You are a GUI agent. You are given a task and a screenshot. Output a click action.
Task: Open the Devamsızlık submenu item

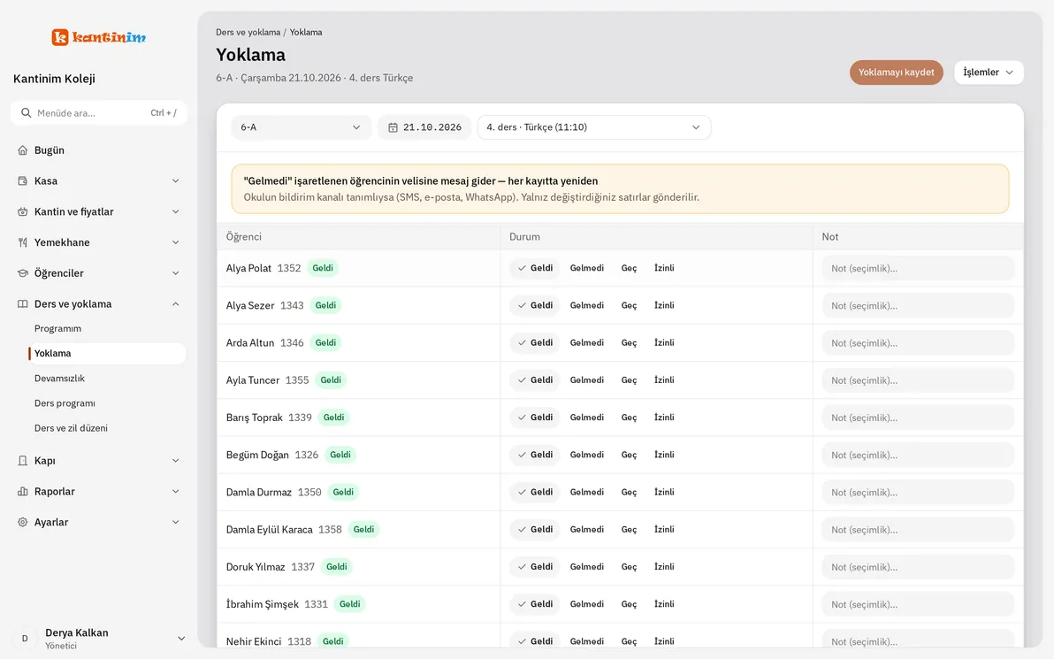click(x=60, y=379)
